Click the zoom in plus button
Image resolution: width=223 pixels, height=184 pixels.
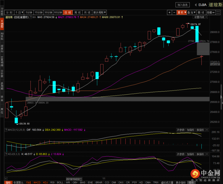tap(170, 12)
